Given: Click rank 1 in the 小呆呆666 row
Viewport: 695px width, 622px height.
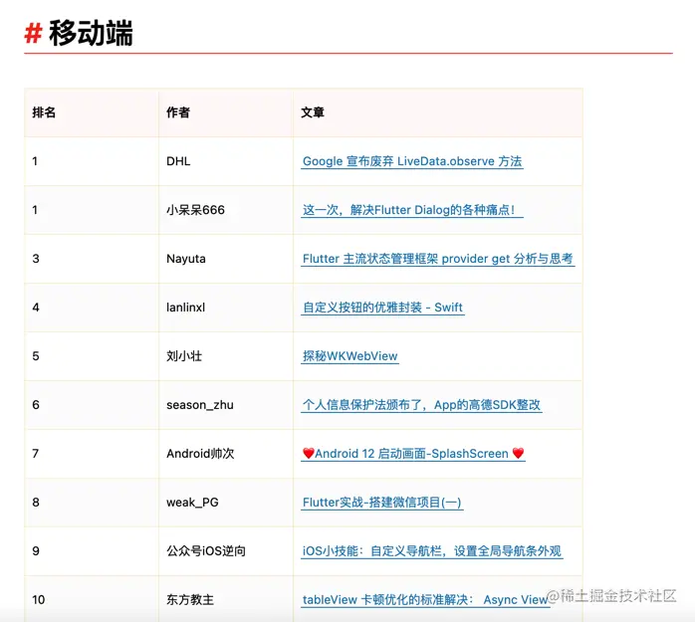Looking at the screenshot, I should click(35, 210).
